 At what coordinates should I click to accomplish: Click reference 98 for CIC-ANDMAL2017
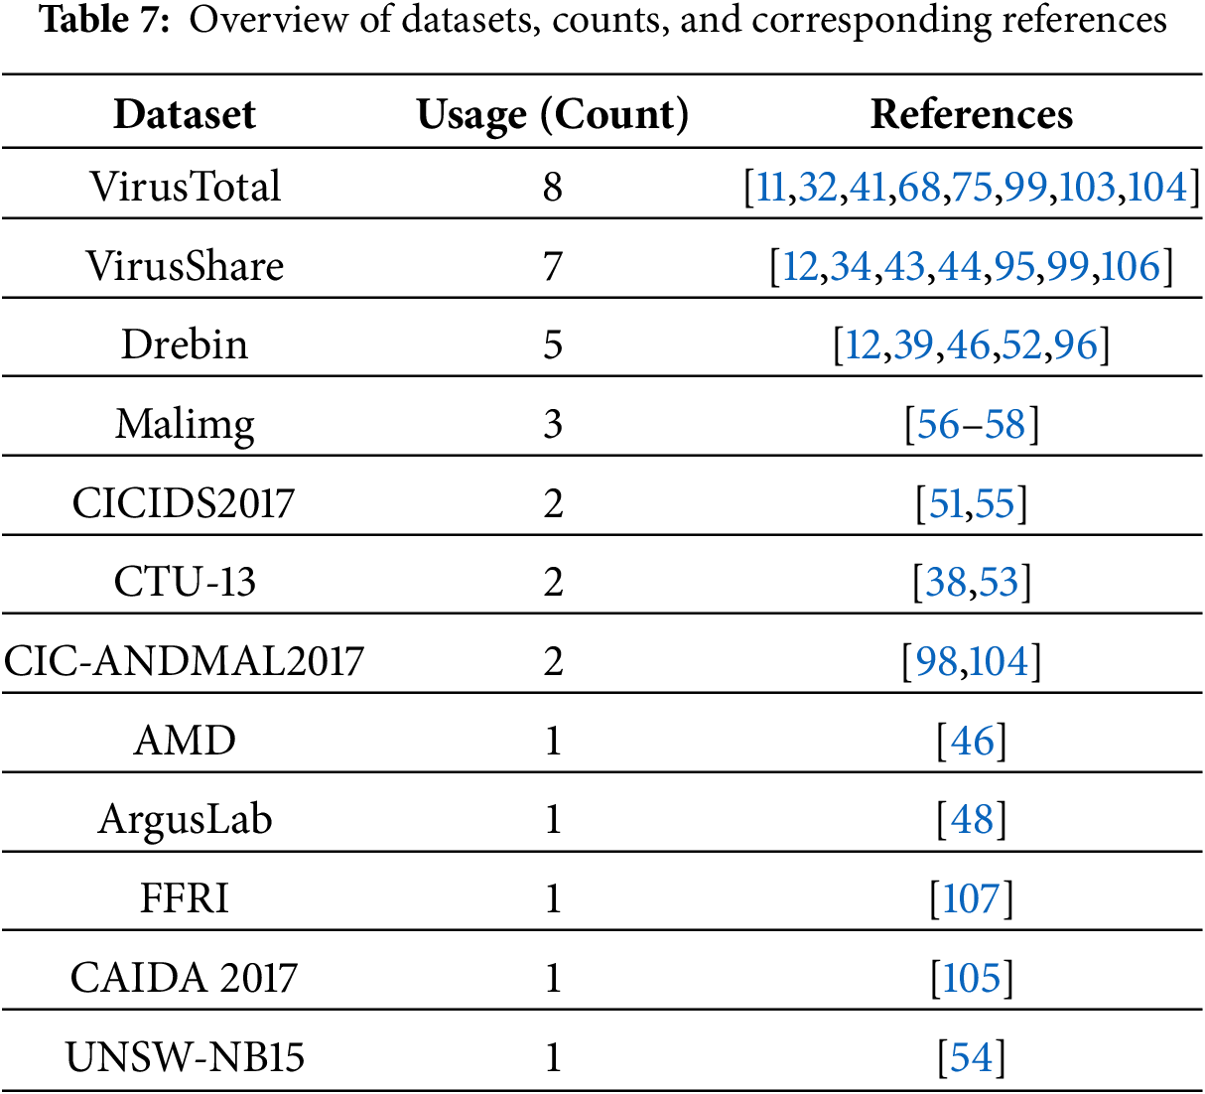936,661
